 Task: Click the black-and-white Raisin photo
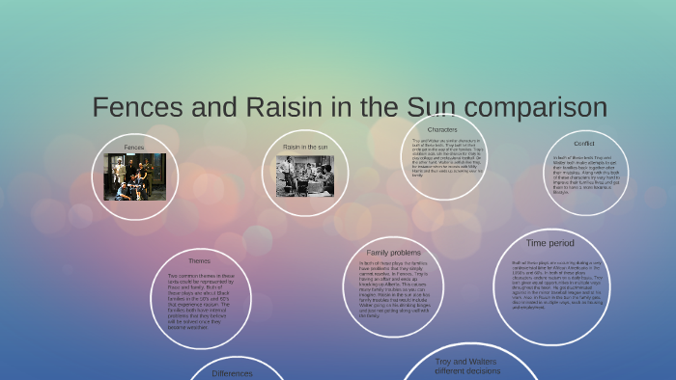point(305,176)
